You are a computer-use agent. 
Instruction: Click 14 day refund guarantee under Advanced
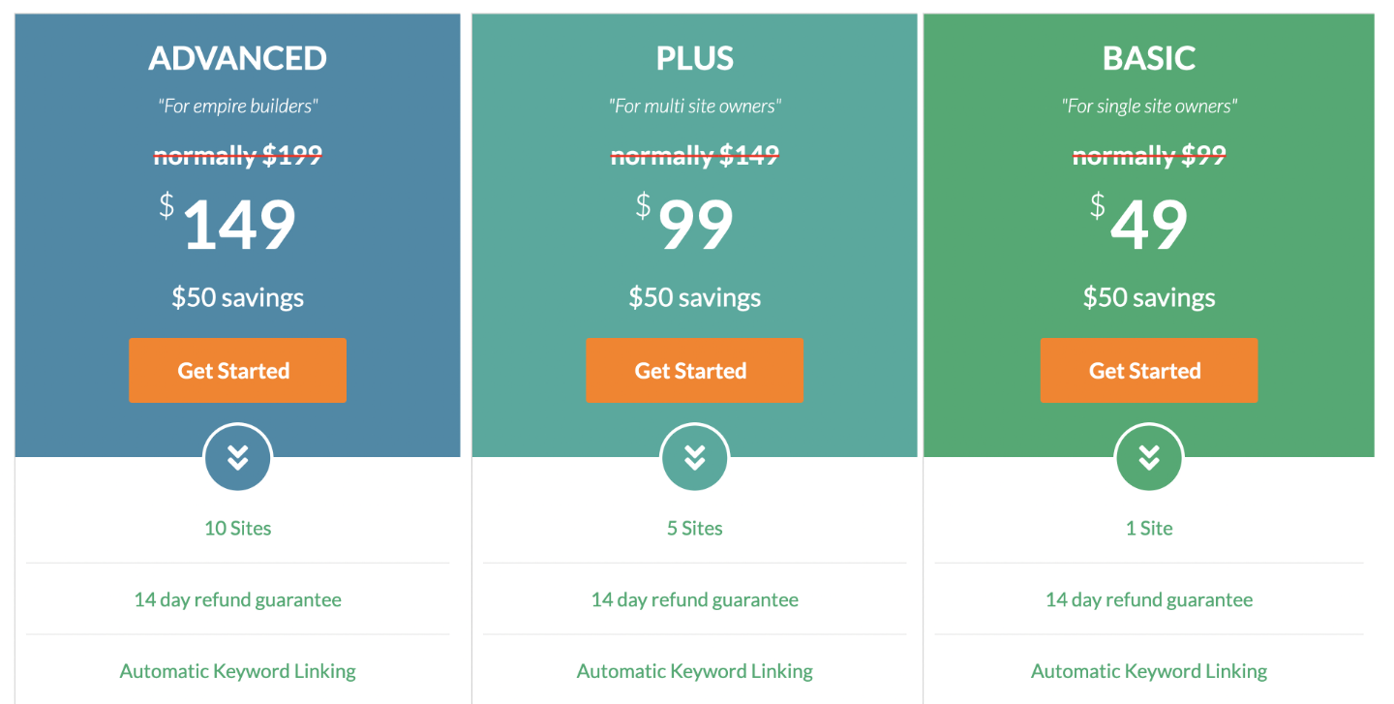[x=237, y=599]
